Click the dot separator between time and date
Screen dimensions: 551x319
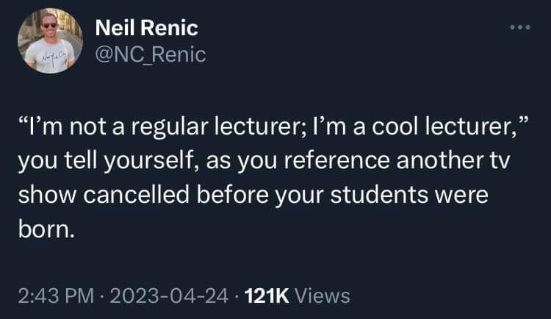(x=102, y=296)
